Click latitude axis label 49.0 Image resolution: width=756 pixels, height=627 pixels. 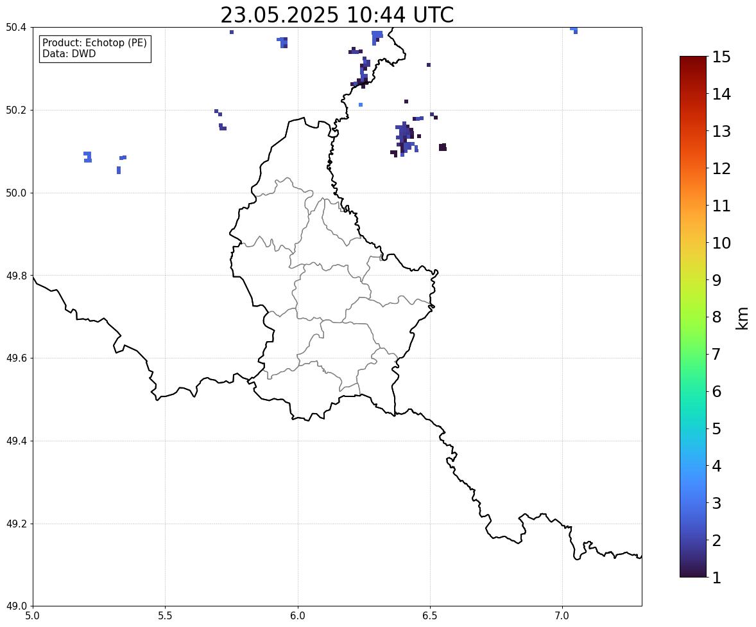(x=16, y=606)
